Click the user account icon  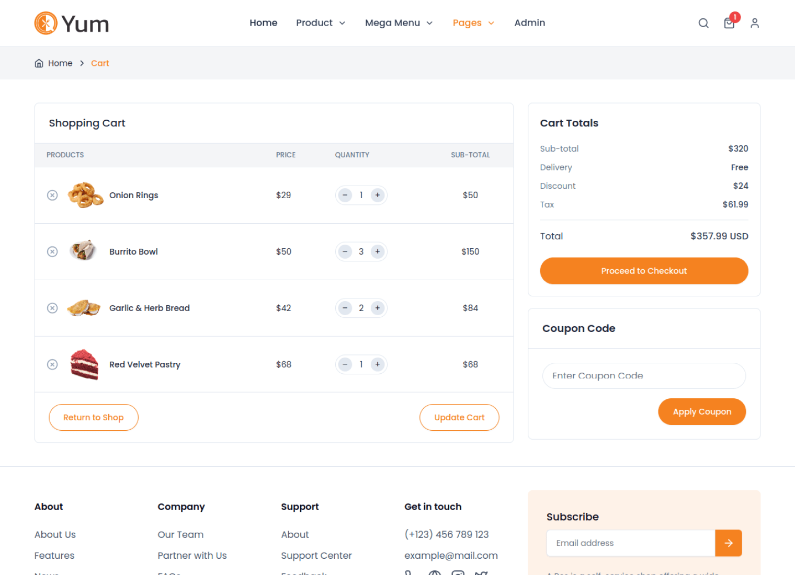754,23
